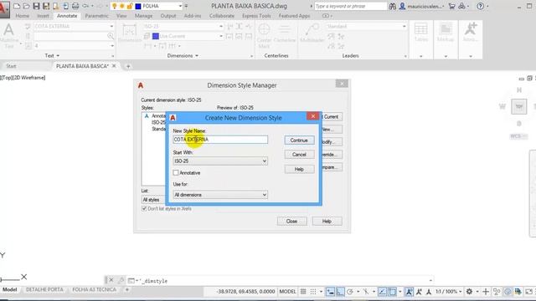
Task: Click Cancel in Create New Dimension Style
Action: point(299,155)
